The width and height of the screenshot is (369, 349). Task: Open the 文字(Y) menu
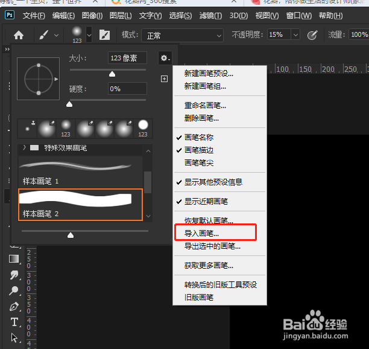pyautogui.click(x=150, y=16)
